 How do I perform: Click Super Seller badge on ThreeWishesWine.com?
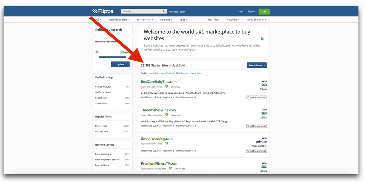[x=167, y=115]
